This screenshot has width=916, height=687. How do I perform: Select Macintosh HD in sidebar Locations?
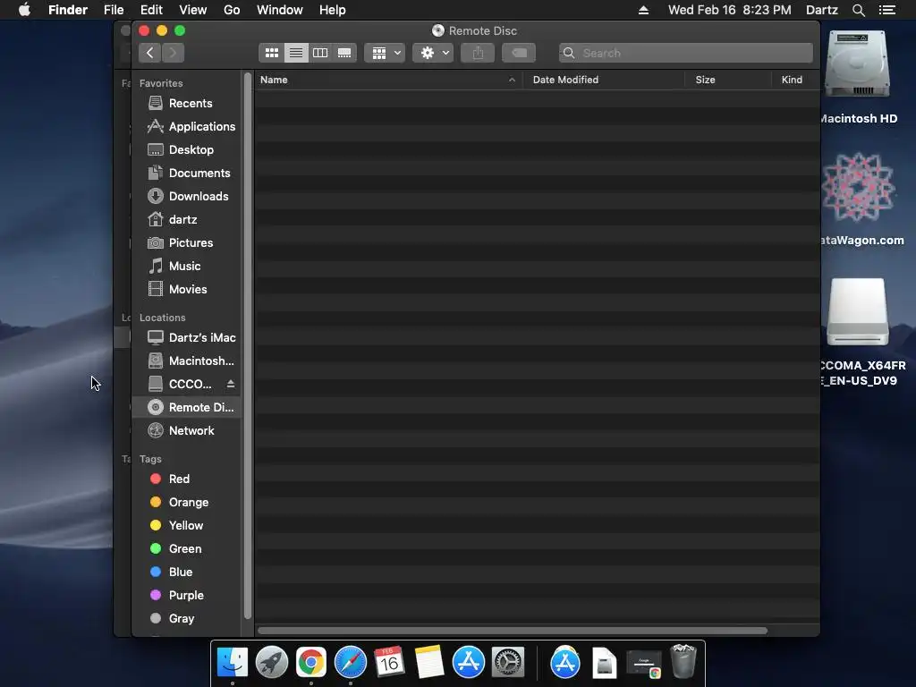click(187, 361)
